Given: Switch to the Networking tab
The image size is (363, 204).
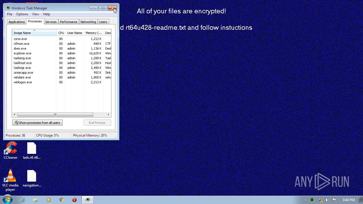Looking at the screenshot, I should click(88, 22).
